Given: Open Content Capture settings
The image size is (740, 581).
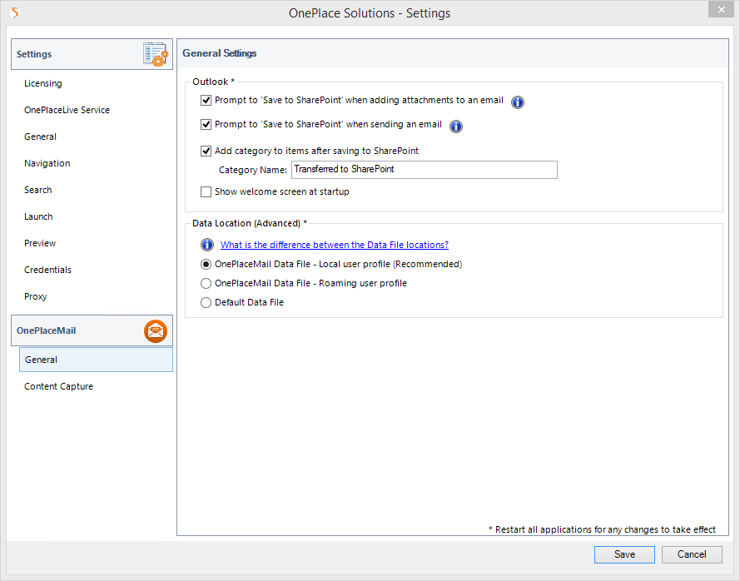Looking at the screenshot, I should [x=58, y=386].
